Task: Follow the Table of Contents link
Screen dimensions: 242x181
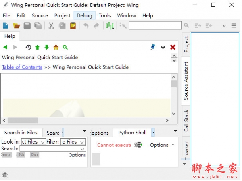Action: (x=22, y=67)
